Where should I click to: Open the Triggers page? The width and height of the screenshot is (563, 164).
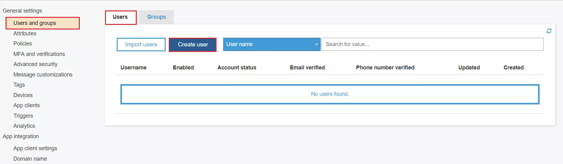click(23, 116)
